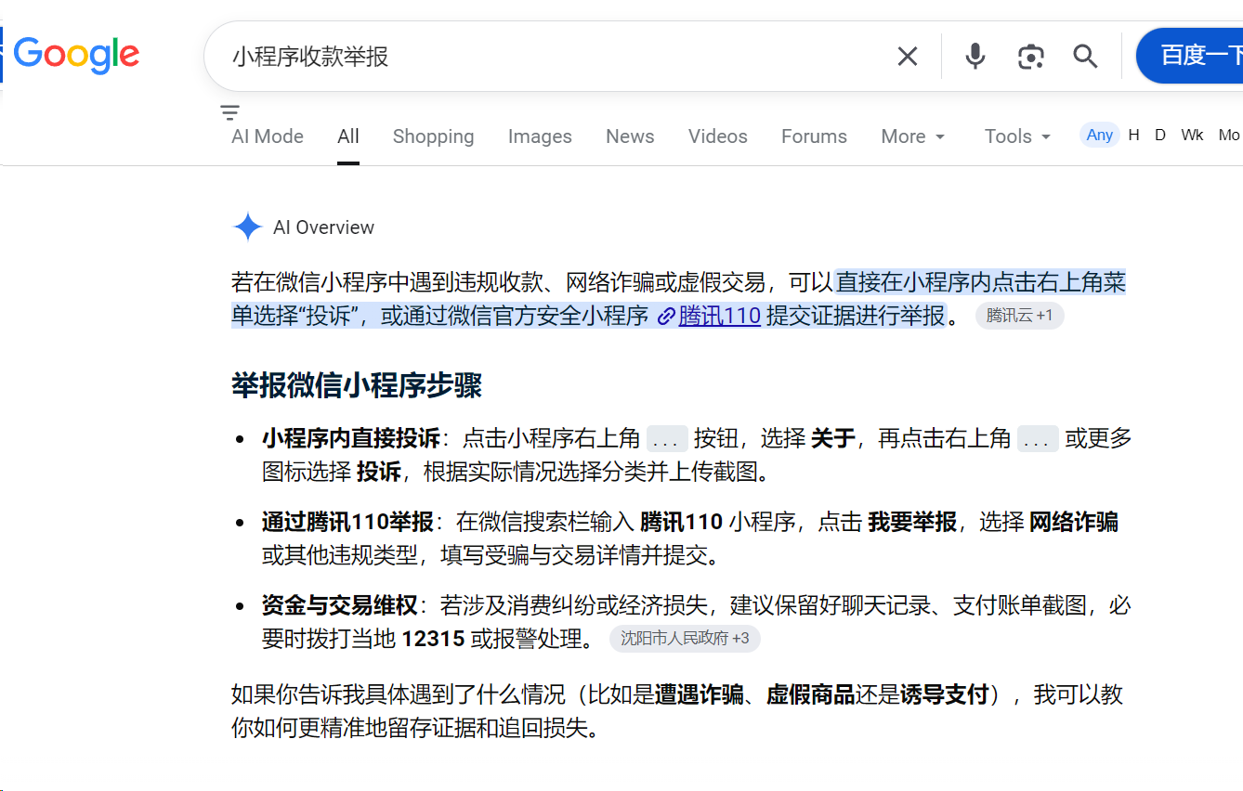Switch to Images tab

pos(540,136)
